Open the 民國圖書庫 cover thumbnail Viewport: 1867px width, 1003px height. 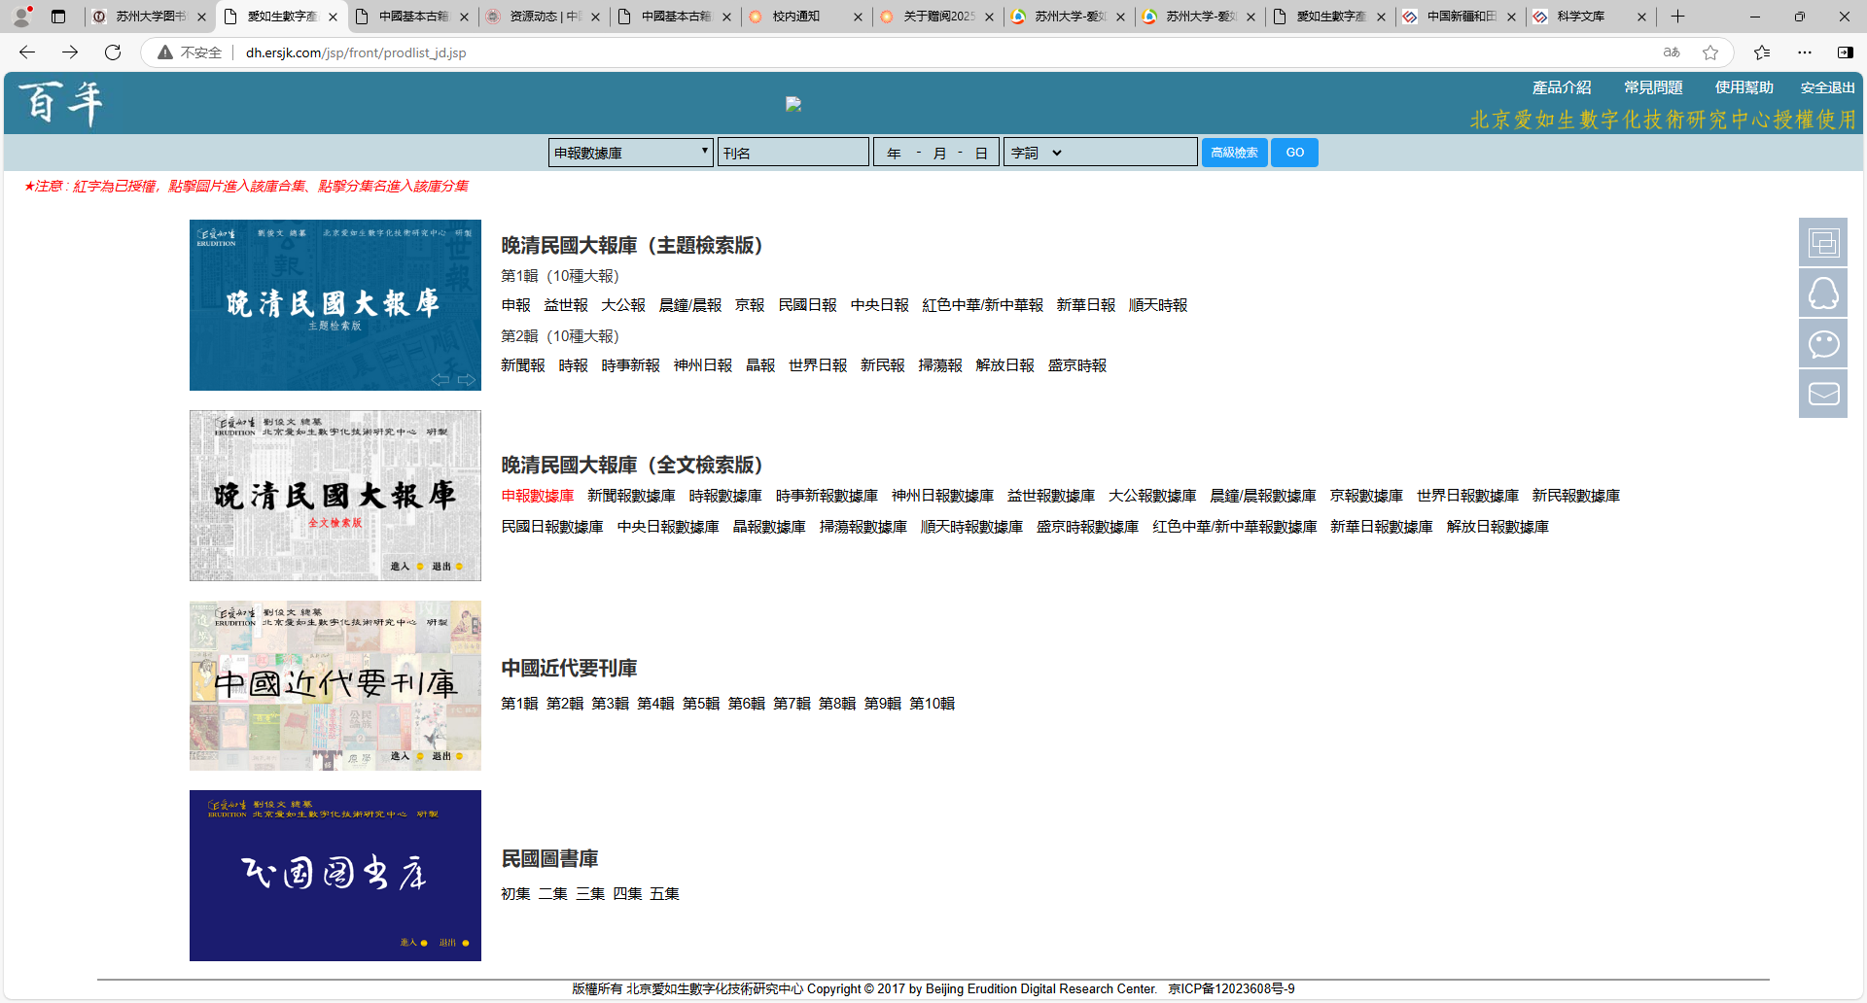coord(335,876)
